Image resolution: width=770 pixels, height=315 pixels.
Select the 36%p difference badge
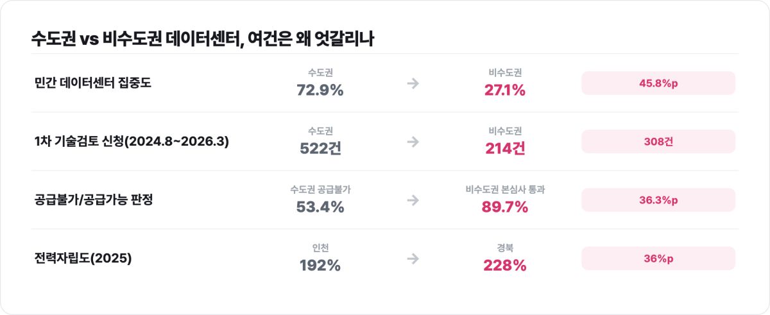click(x=658, y=259)
